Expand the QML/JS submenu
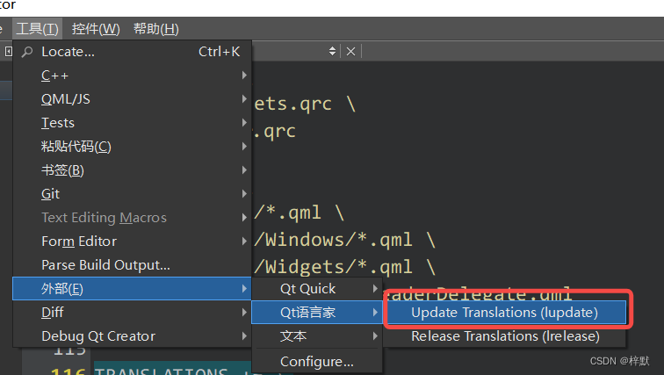Viewport: 664px width, 375px height. 132,99
